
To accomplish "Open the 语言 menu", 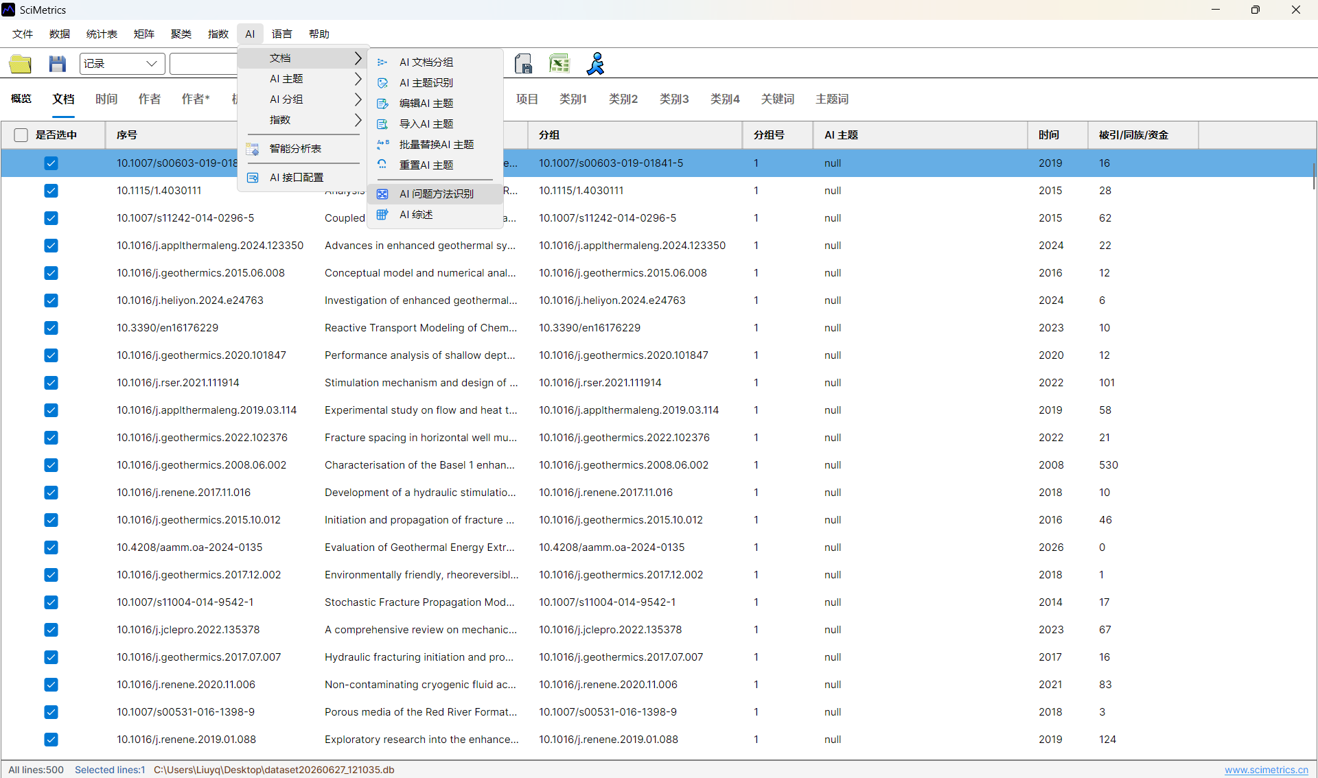I will click(282, 34).
